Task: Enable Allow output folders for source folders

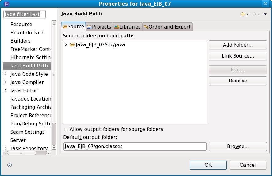Action: tap(66, 129)
